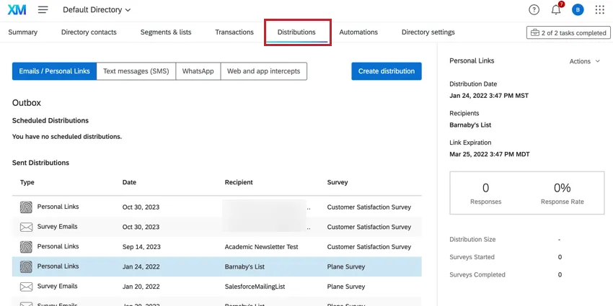
Task: Open the Actions dropdown menu
Action: [x=584, y=61]
